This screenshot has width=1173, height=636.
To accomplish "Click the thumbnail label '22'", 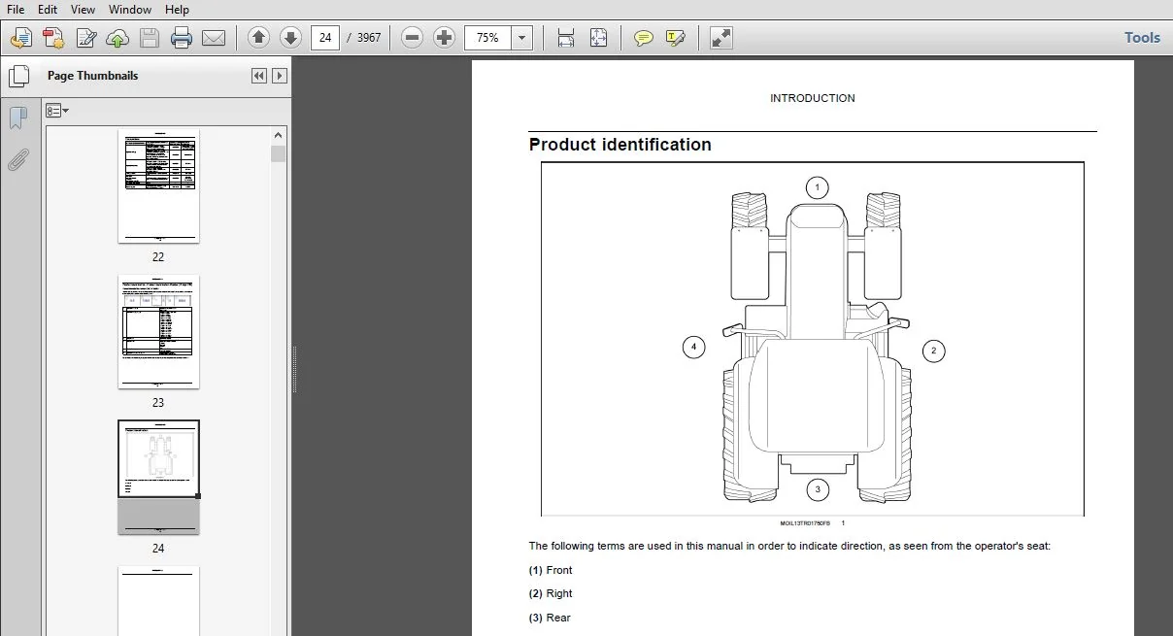I will pos(158,257).
